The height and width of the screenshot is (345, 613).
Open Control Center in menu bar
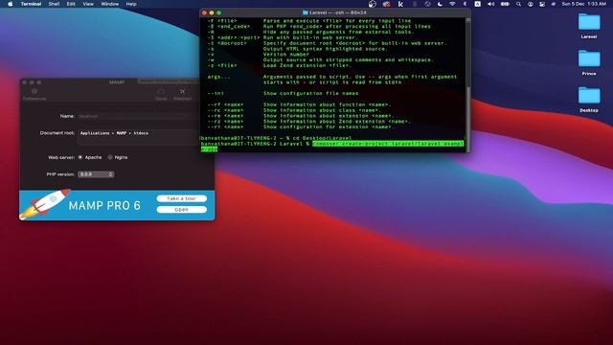542,4
